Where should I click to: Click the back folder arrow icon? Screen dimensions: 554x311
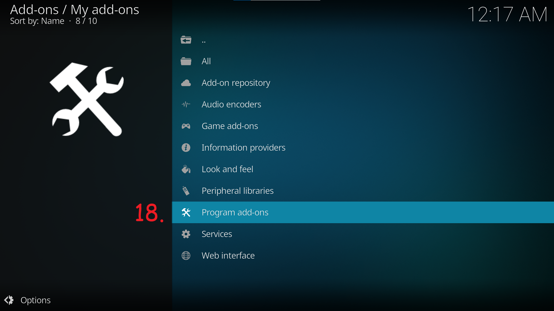click(186, 40)
